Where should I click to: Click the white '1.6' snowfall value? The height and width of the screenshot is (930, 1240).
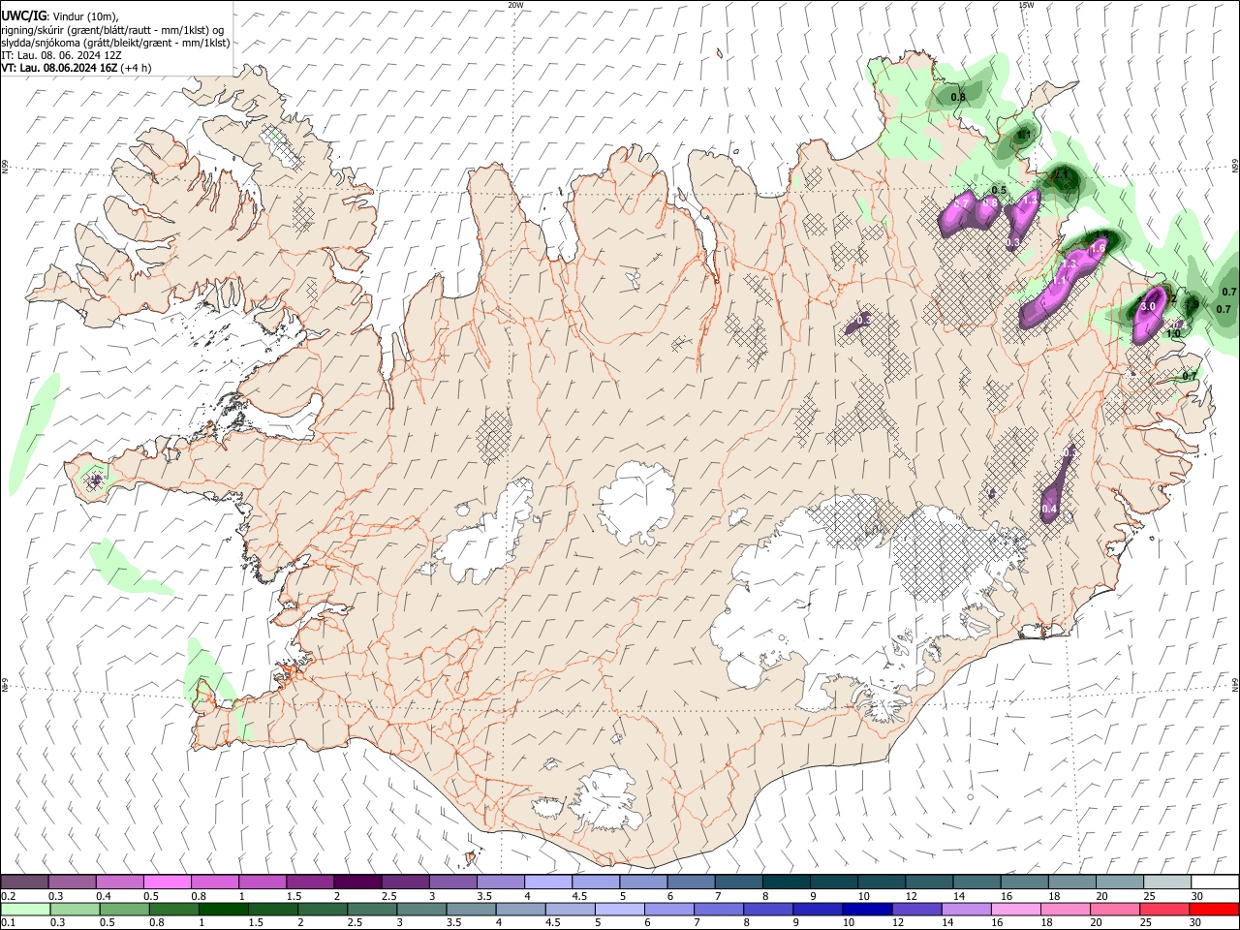tap(1098, 249)
